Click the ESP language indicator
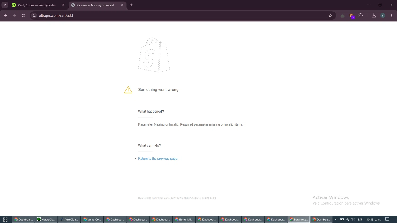397x223 pixels. tap(360, 219)
